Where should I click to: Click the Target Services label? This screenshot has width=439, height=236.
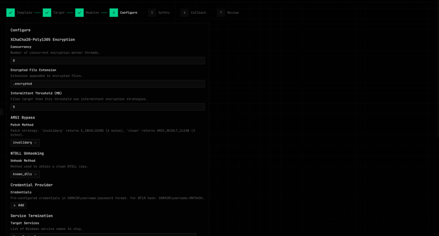pos(24,223)
